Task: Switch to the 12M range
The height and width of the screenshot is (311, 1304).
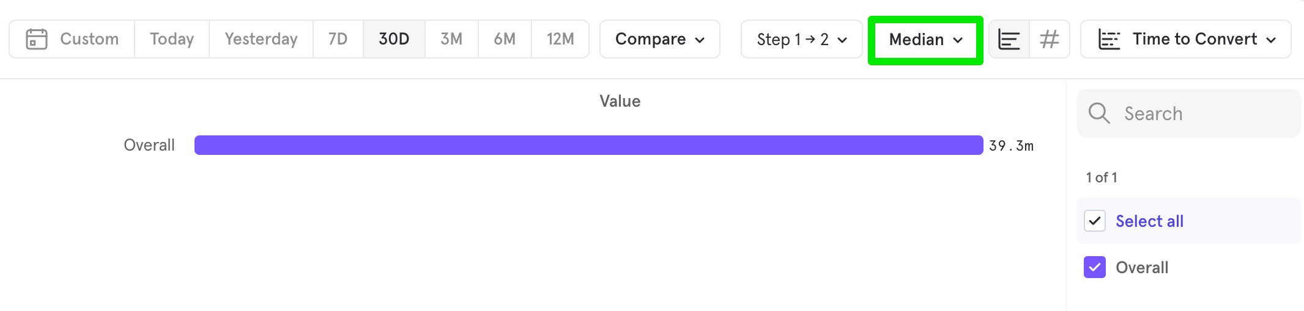Action: pos(560,39)
